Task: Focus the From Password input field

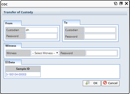Action: point(41,36)
